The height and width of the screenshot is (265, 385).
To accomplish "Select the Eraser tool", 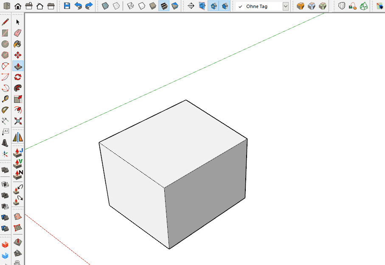I will [x=18, y=33].
